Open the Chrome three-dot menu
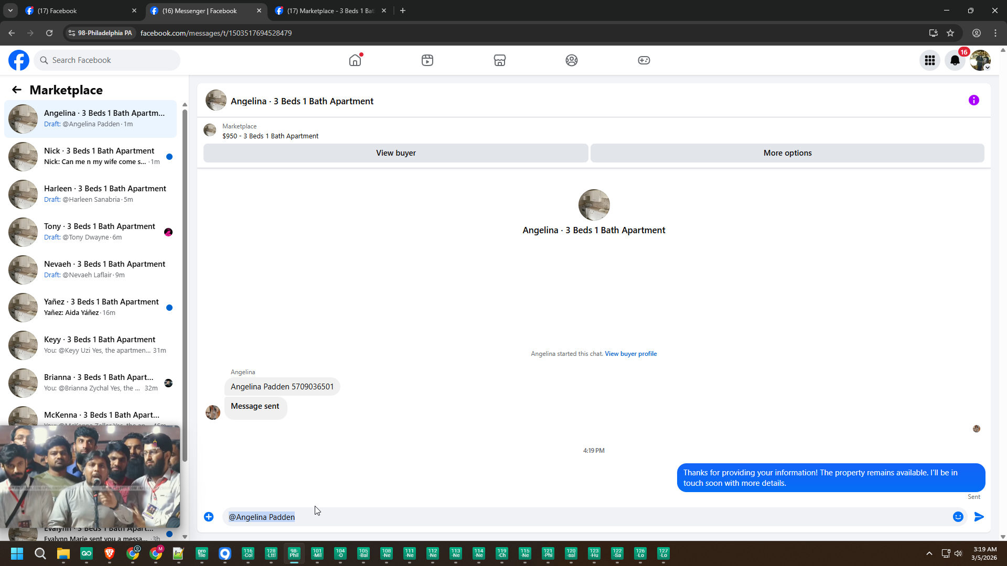The image size is (1007, 566). pos(995,33)
